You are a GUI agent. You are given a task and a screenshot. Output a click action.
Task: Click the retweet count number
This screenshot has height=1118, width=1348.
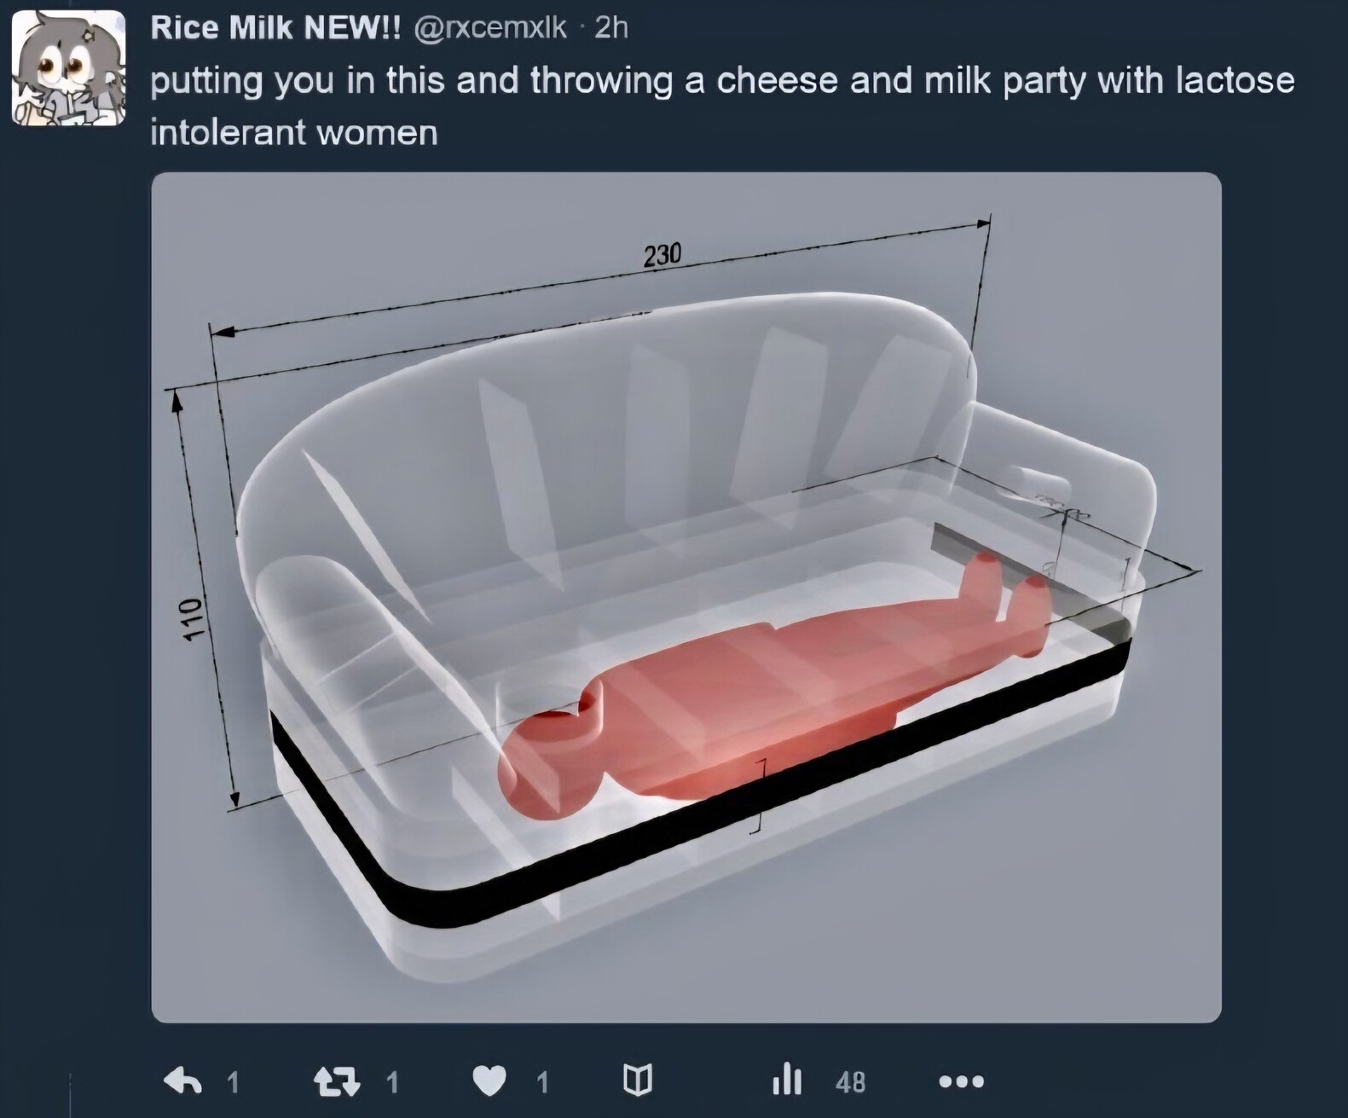(x=391, y=1082)
